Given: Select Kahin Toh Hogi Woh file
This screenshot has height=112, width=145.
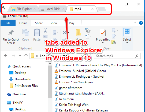Looking at the screenshot, I should [72, 105].
